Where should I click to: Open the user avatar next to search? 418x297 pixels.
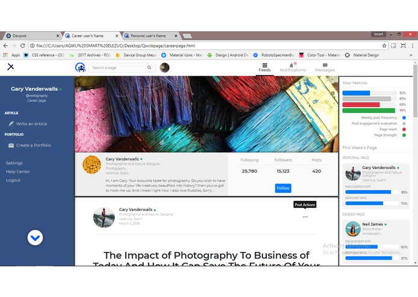(164, 68)
